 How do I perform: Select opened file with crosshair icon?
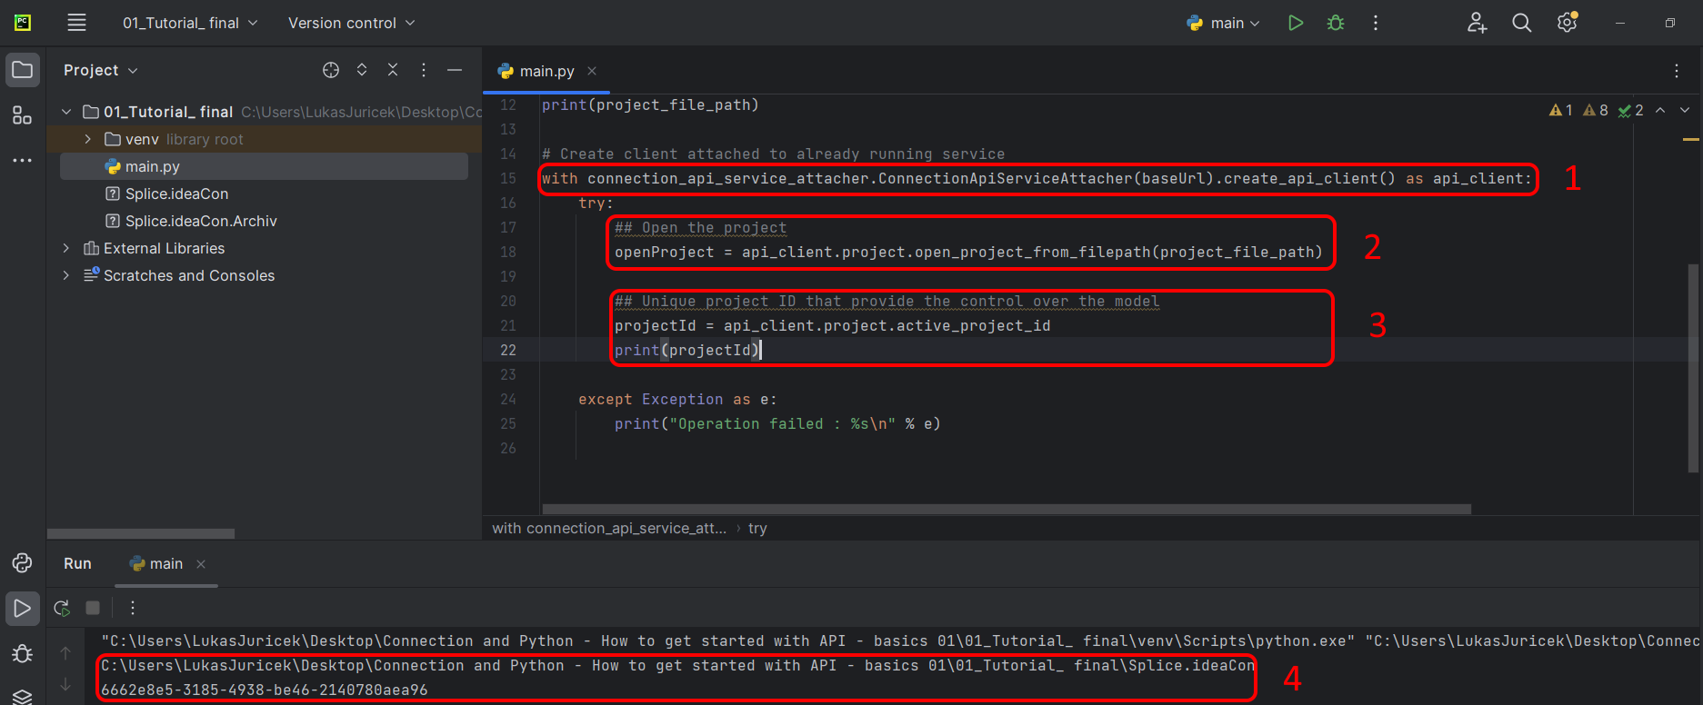click(331, 70)
